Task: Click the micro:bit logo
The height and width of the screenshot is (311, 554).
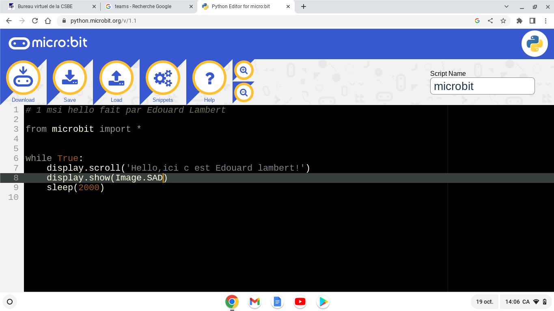Action: (48, 43)
